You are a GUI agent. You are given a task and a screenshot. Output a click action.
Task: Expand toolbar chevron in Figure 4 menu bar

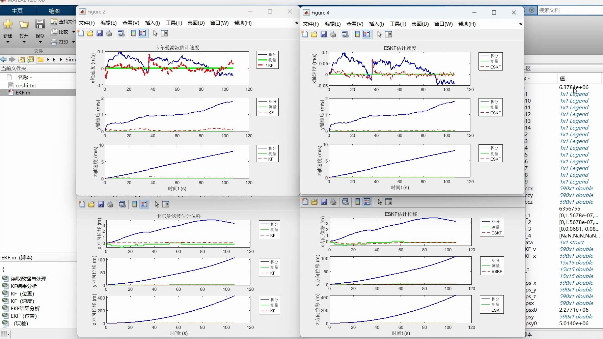(x=521, y=24)
